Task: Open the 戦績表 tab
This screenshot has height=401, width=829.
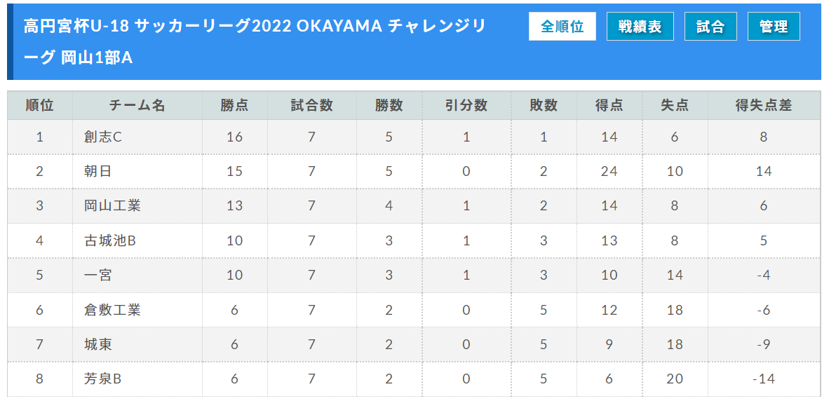Action: pos(640,27)
